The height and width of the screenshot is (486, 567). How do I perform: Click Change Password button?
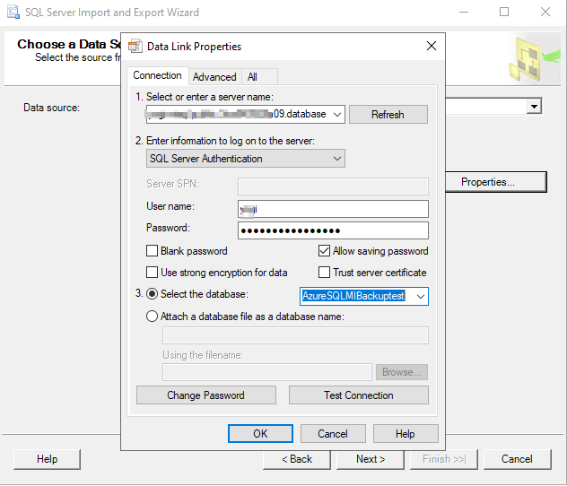click(206, 395)
